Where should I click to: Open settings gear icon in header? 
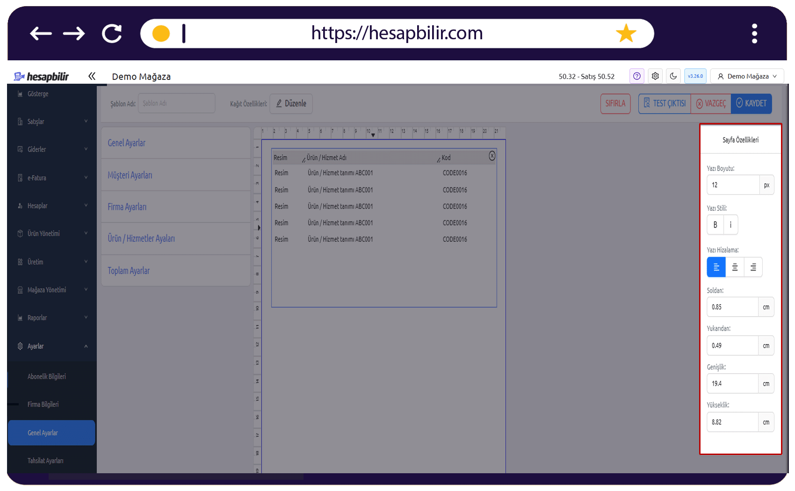click(x=655, y=76)
